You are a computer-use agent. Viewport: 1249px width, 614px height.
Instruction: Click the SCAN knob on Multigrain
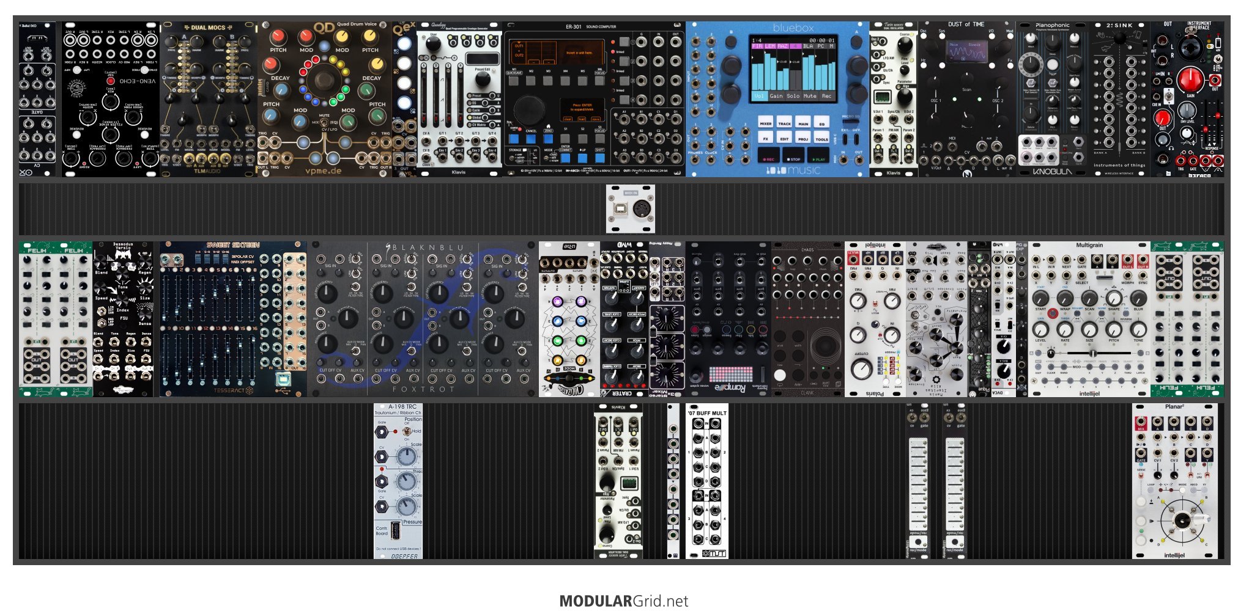tap(1089, 298)
